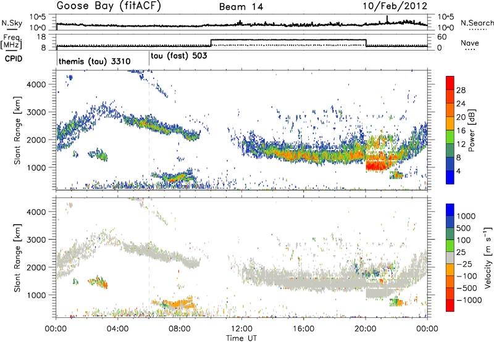
Task: Click the 3000 km tick of the power panel
Action: 36,112
